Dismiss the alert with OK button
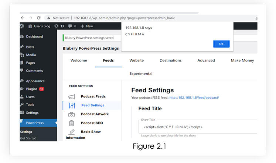Screen dimensions: 276x163 tap(221, 44)
